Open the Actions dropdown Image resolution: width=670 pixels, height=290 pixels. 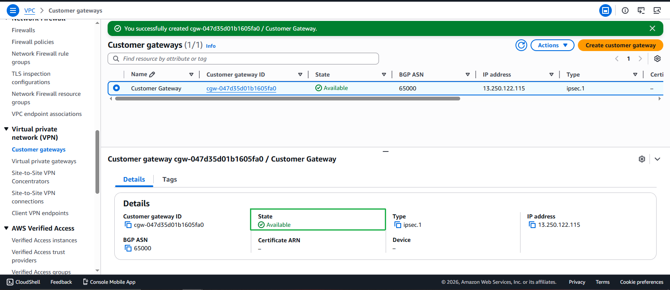[552, 45]
